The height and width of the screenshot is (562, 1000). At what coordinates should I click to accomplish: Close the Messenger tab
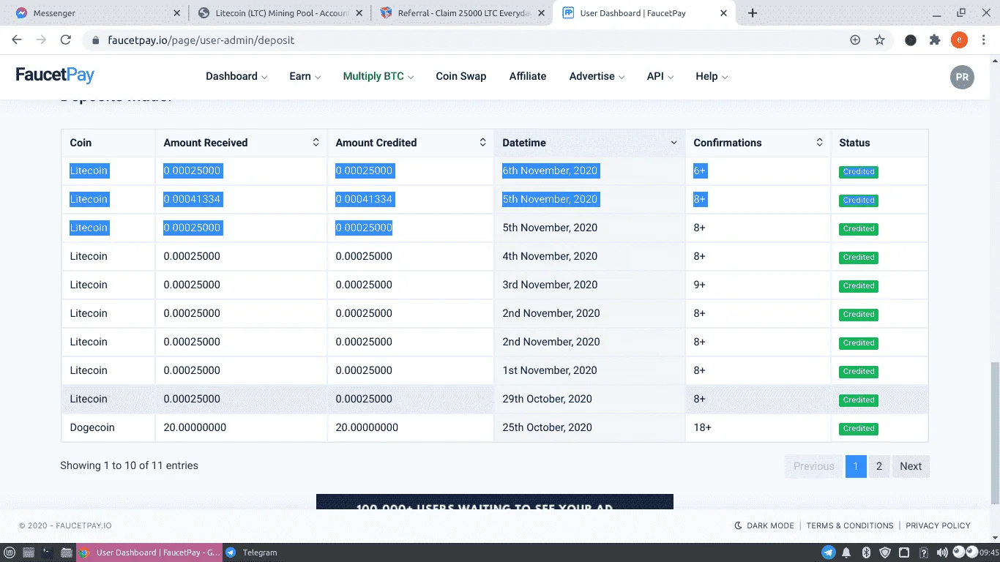(176, 13)
